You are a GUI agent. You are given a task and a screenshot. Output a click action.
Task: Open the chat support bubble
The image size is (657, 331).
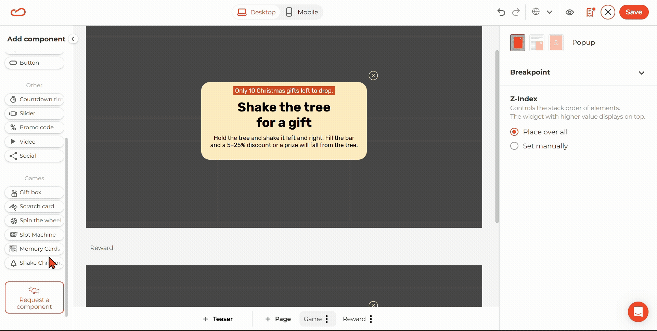[x=638, y=312]
